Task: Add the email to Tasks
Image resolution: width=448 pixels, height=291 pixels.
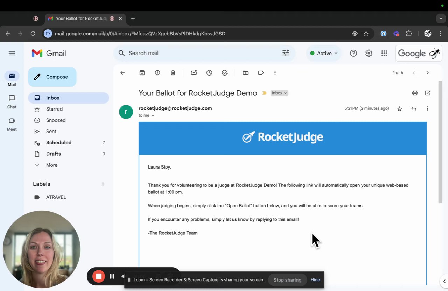Action: (x=225, y=73)
